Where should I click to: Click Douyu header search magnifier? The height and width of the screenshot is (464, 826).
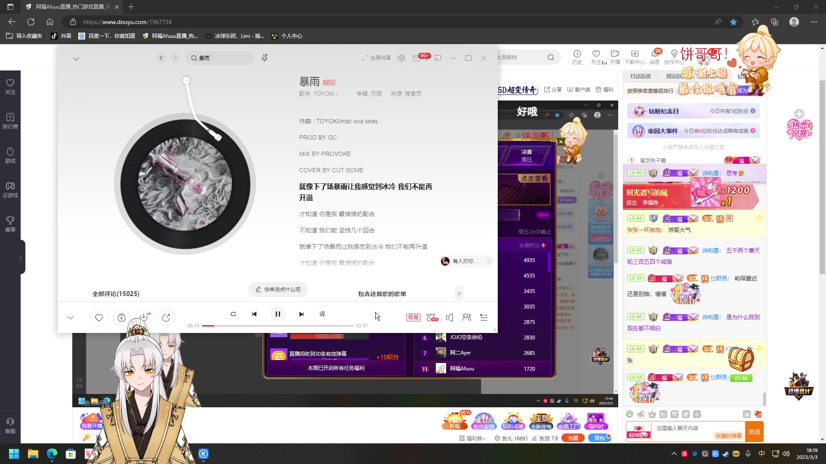click(x=551, y=58)
